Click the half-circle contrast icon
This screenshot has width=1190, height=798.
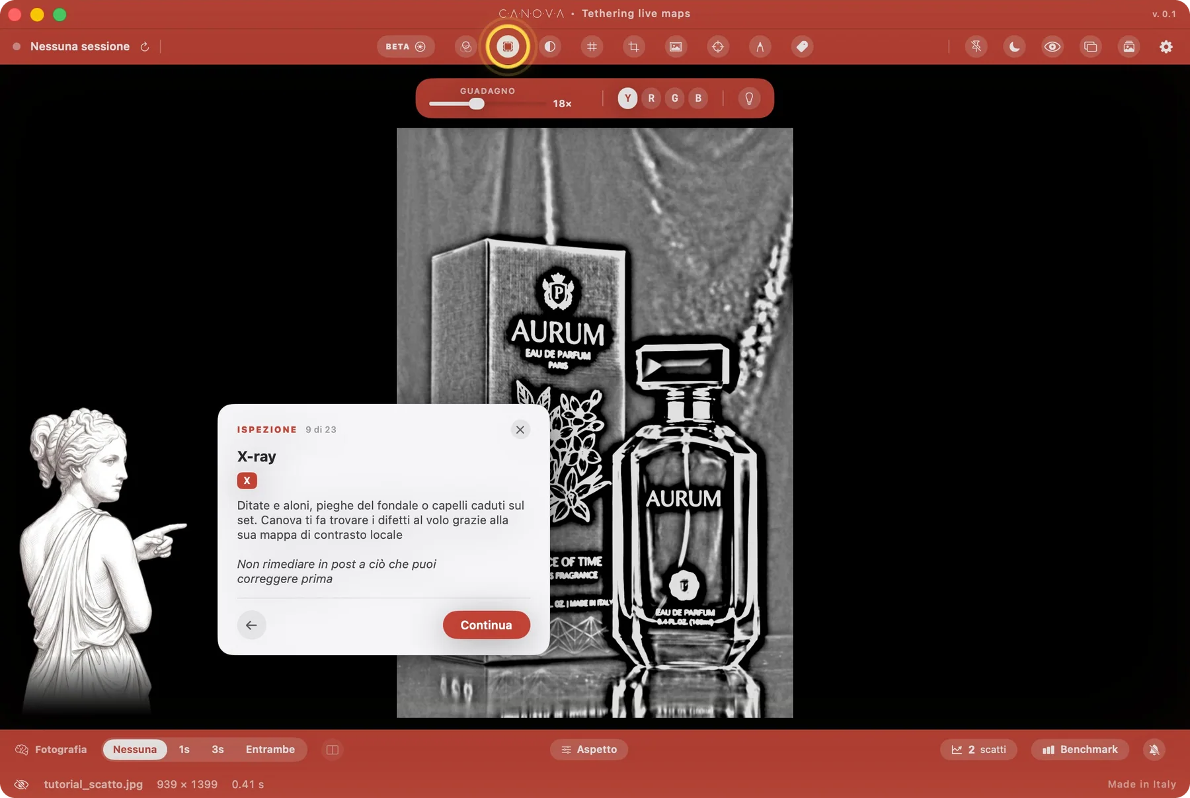tap(550, 46)
